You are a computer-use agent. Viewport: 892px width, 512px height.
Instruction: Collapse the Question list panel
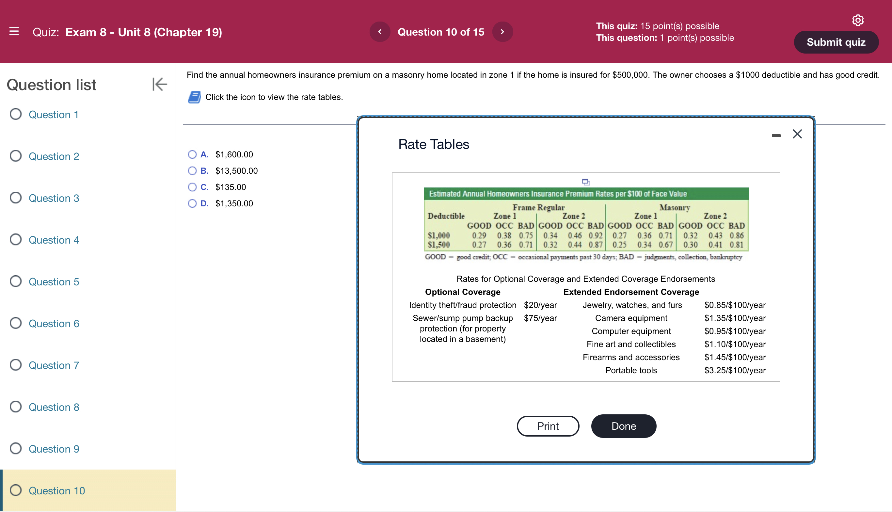coord(159,84)
